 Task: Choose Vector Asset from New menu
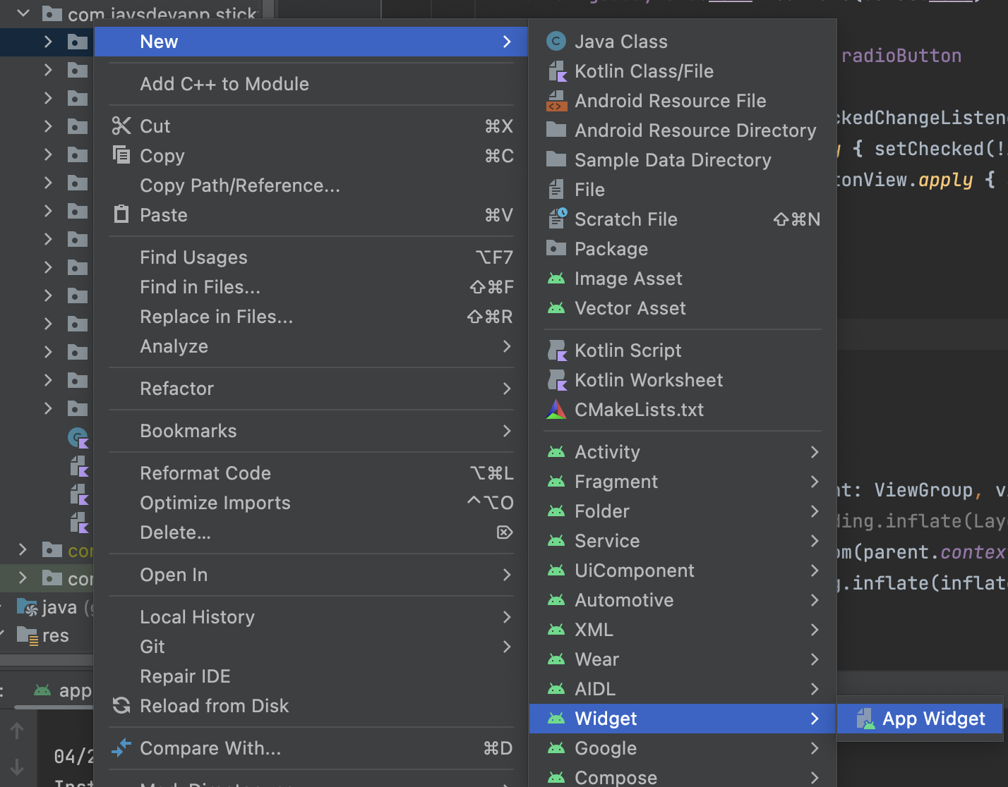tap(630, 308)
